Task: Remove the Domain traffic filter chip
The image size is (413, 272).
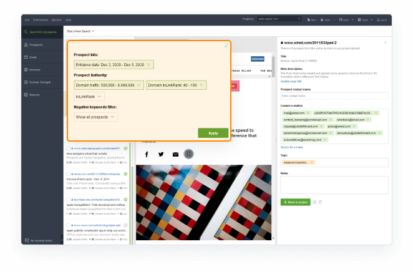Action: (138, 85)
